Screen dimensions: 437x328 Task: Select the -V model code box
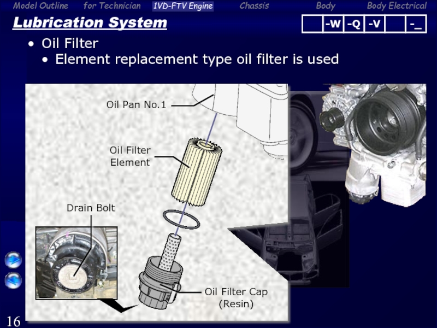click(x=374, y=24)
